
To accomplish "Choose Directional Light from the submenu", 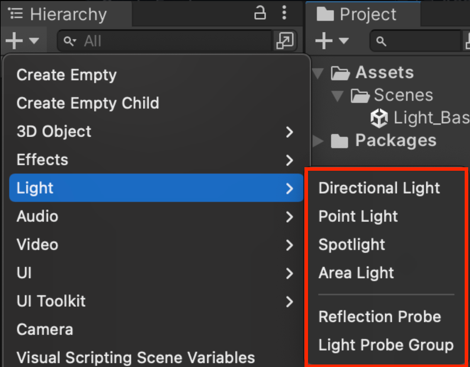I will pyautogui.click(x=379, y=188).
